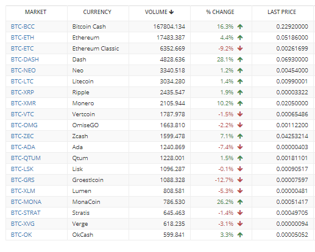The width and height of the screenshot is (315, 252).
Task: Click the green up arrow for Bitcoin Cash
Action: (x=240, y=27)
